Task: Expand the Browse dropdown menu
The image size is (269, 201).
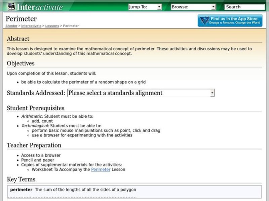Action: [x=193, y=7]
